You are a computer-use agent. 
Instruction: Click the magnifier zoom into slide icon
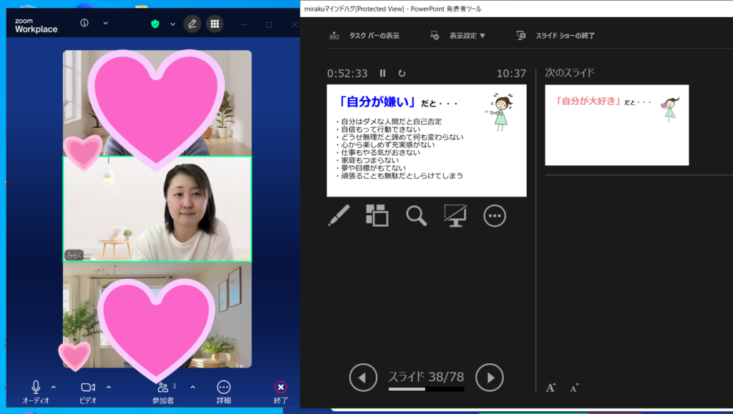[x=416, y=215]
